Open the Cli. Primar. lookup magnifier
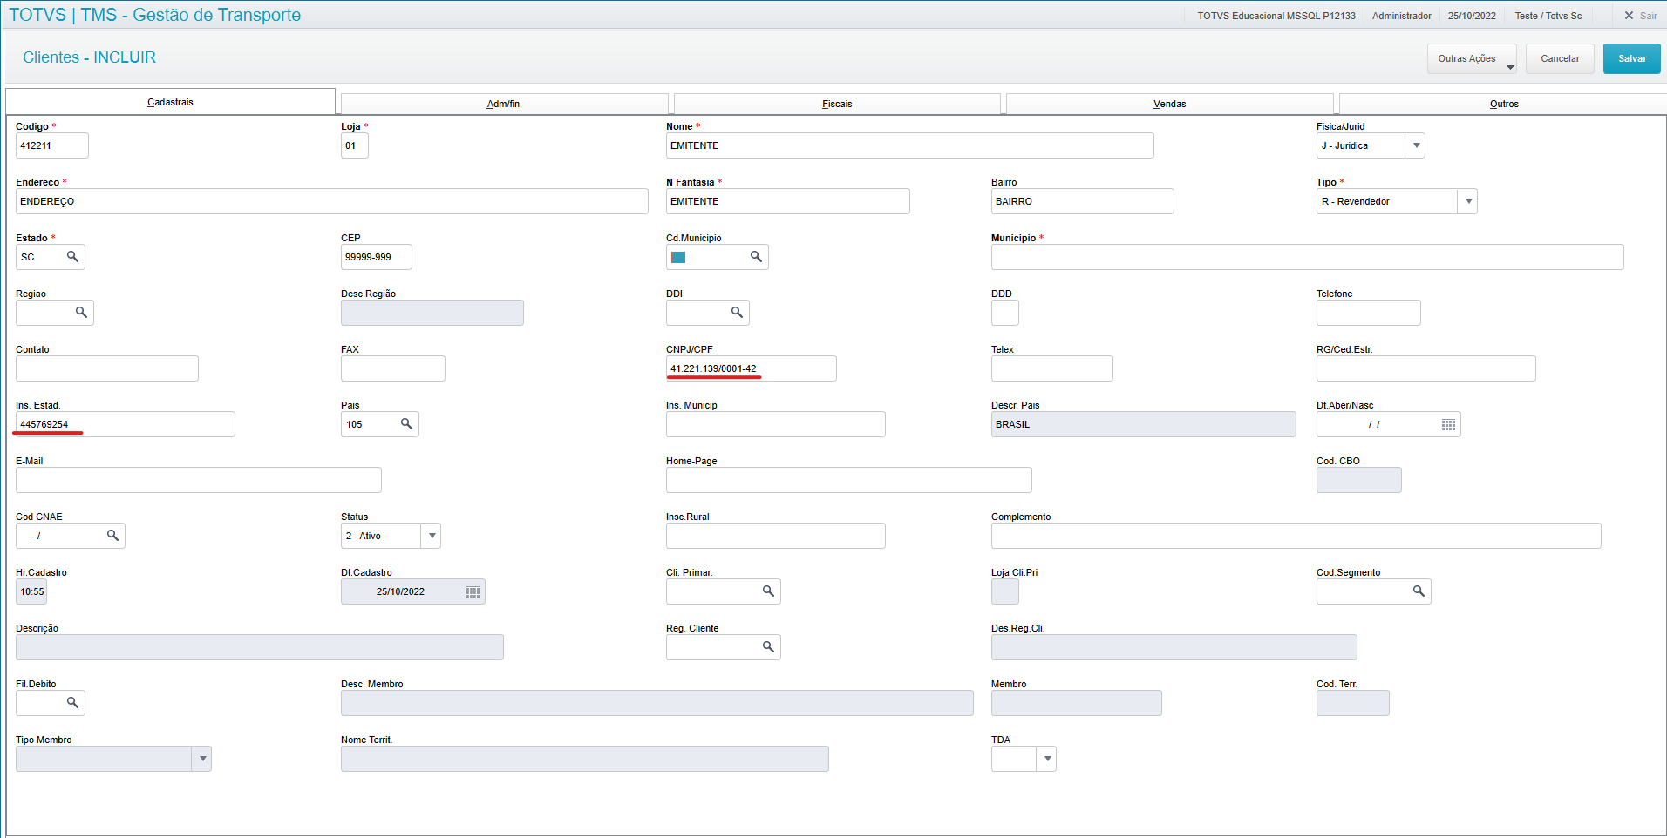1667x838 pixels. pos(768,591)
